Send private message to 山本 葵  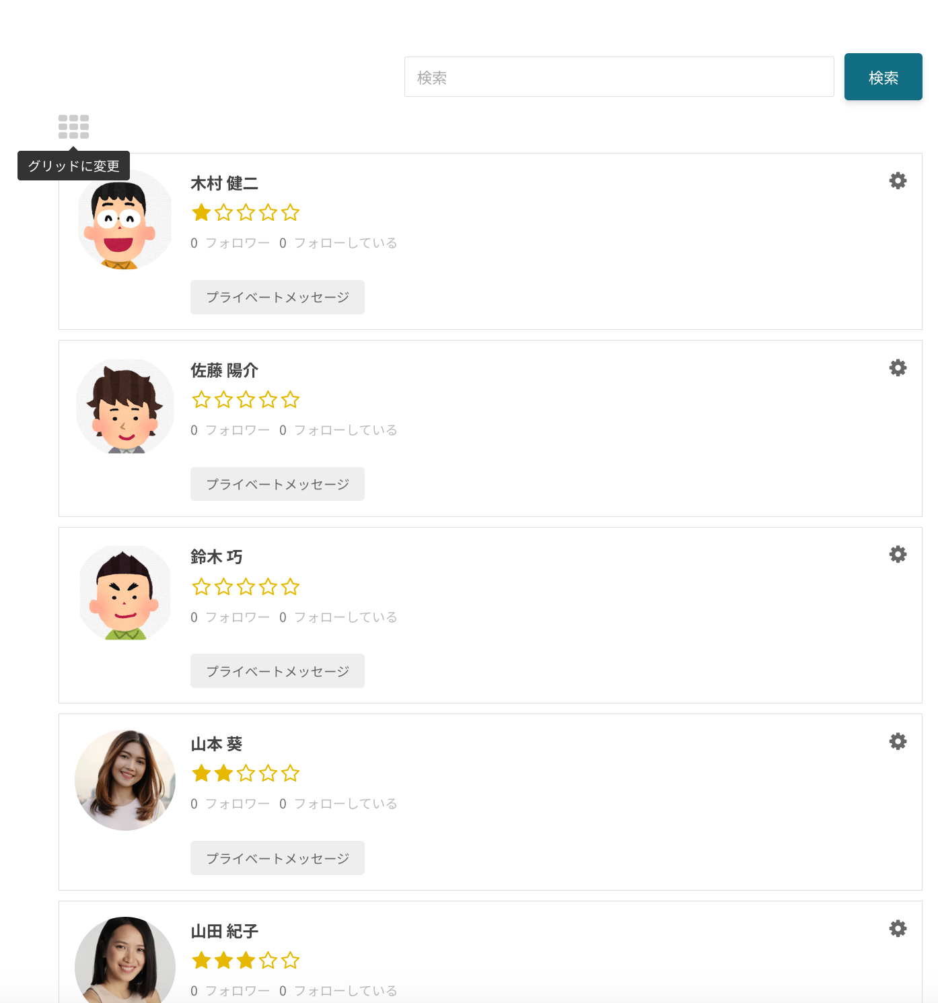(x=277, y=858)
